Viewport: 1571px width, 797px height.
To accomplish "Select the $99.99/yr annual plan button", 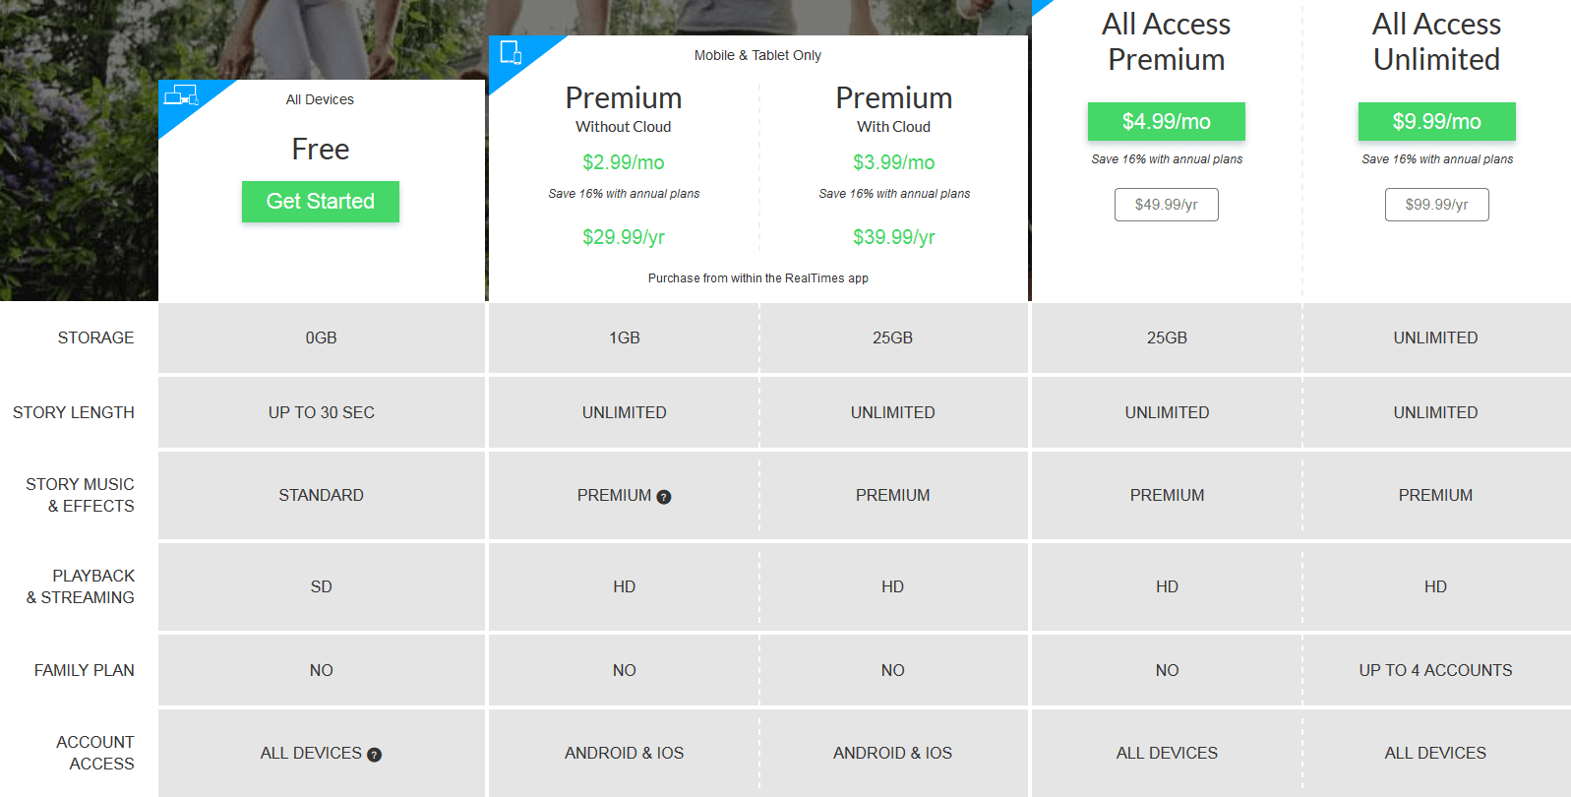I will [x=1437, y=205].
